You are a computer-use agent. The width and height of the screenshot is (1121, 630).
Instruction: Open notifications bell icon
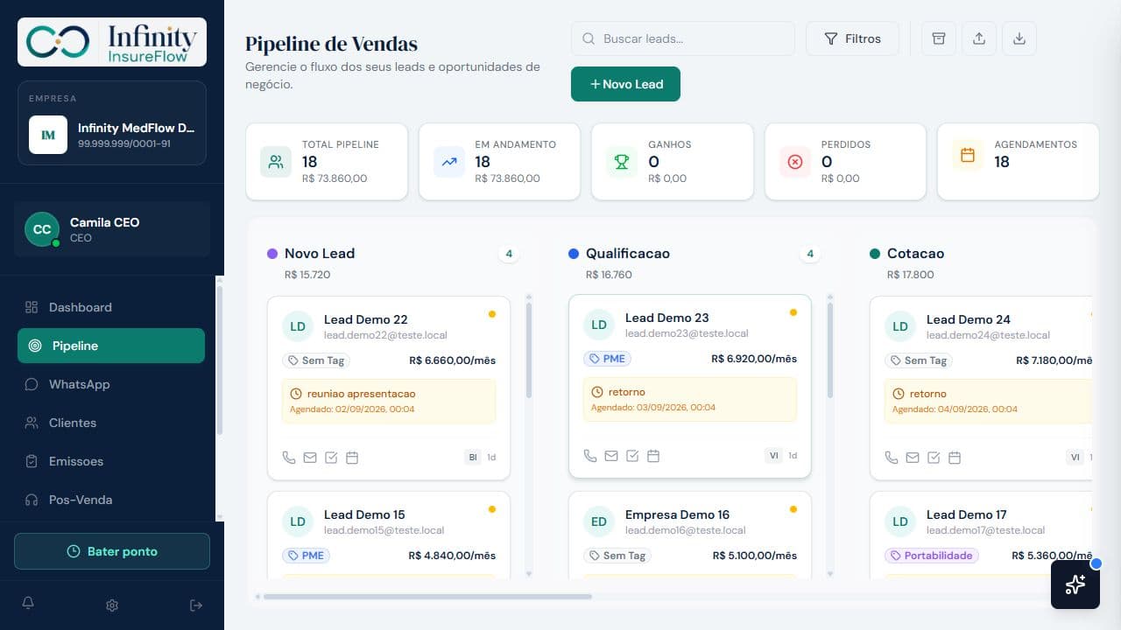click(x=28, y=605)
